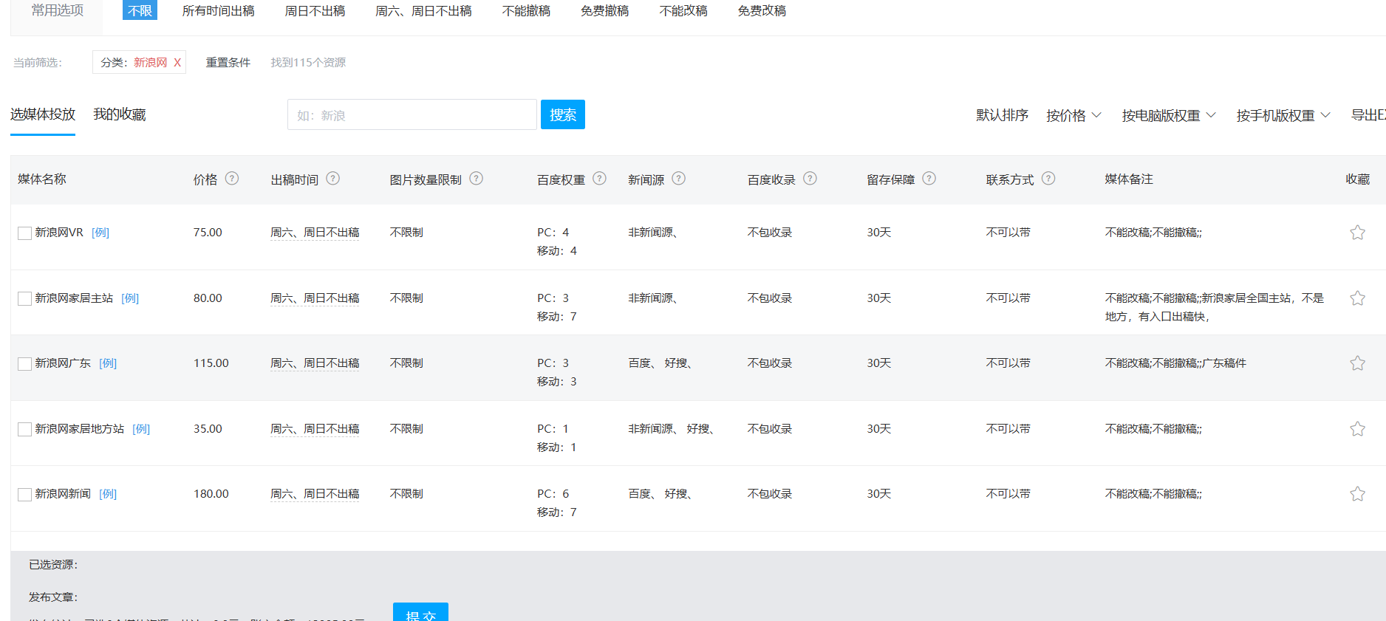Click help icon next to 留存保障
The image size is (1386, 621).
[929, 179]
